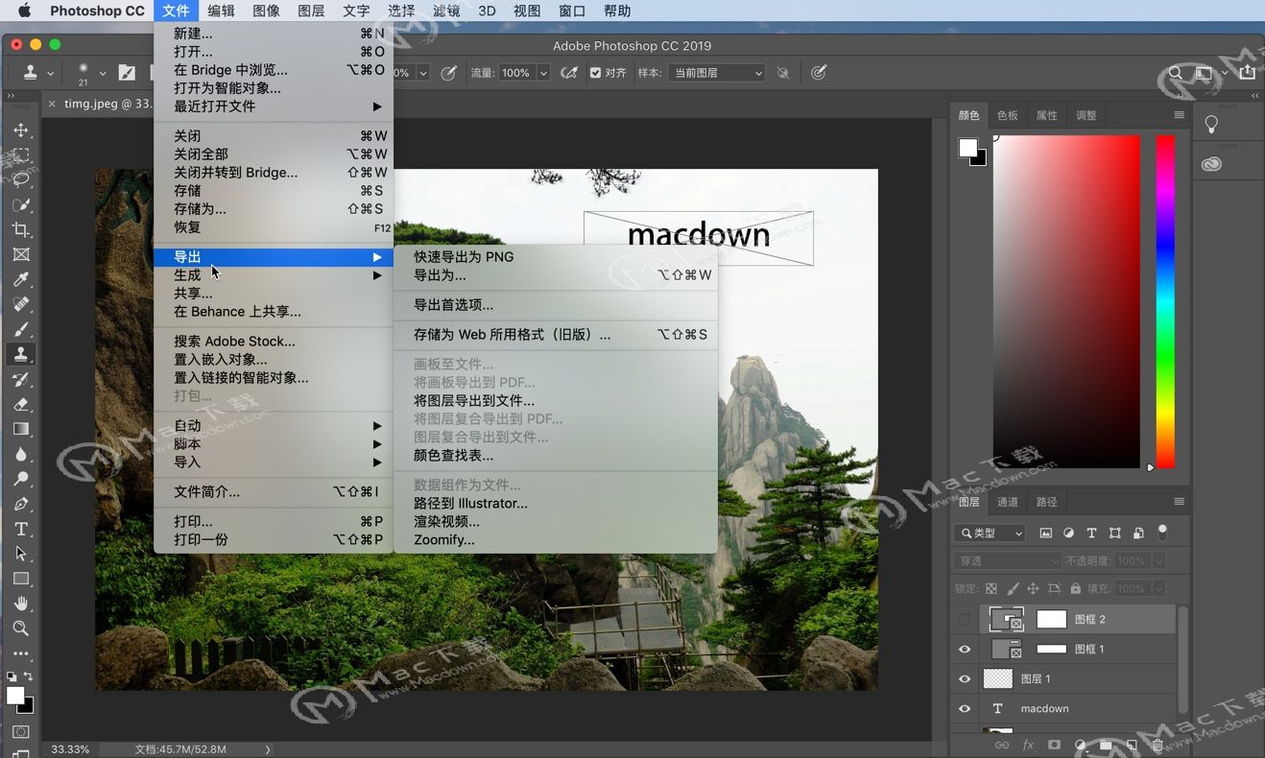This screenshot has height=758, width=1265.
Task: Click the foreground color swatch in toolbar
Action: click(x=15, y=696)
